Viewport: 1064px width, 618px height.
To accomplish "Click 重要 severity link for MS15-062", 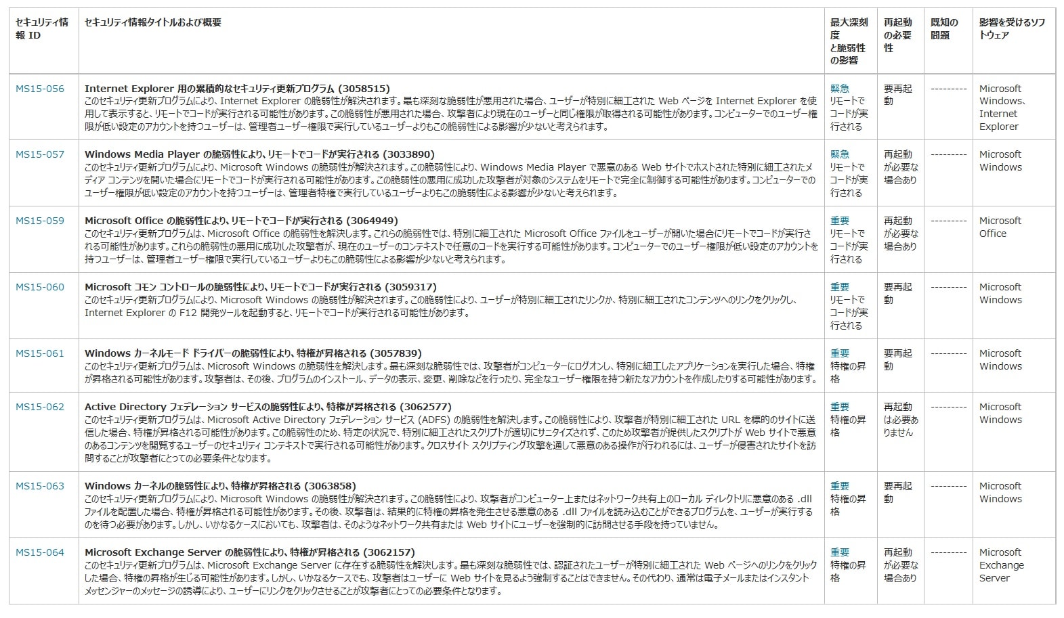I will tap(840, 407).
